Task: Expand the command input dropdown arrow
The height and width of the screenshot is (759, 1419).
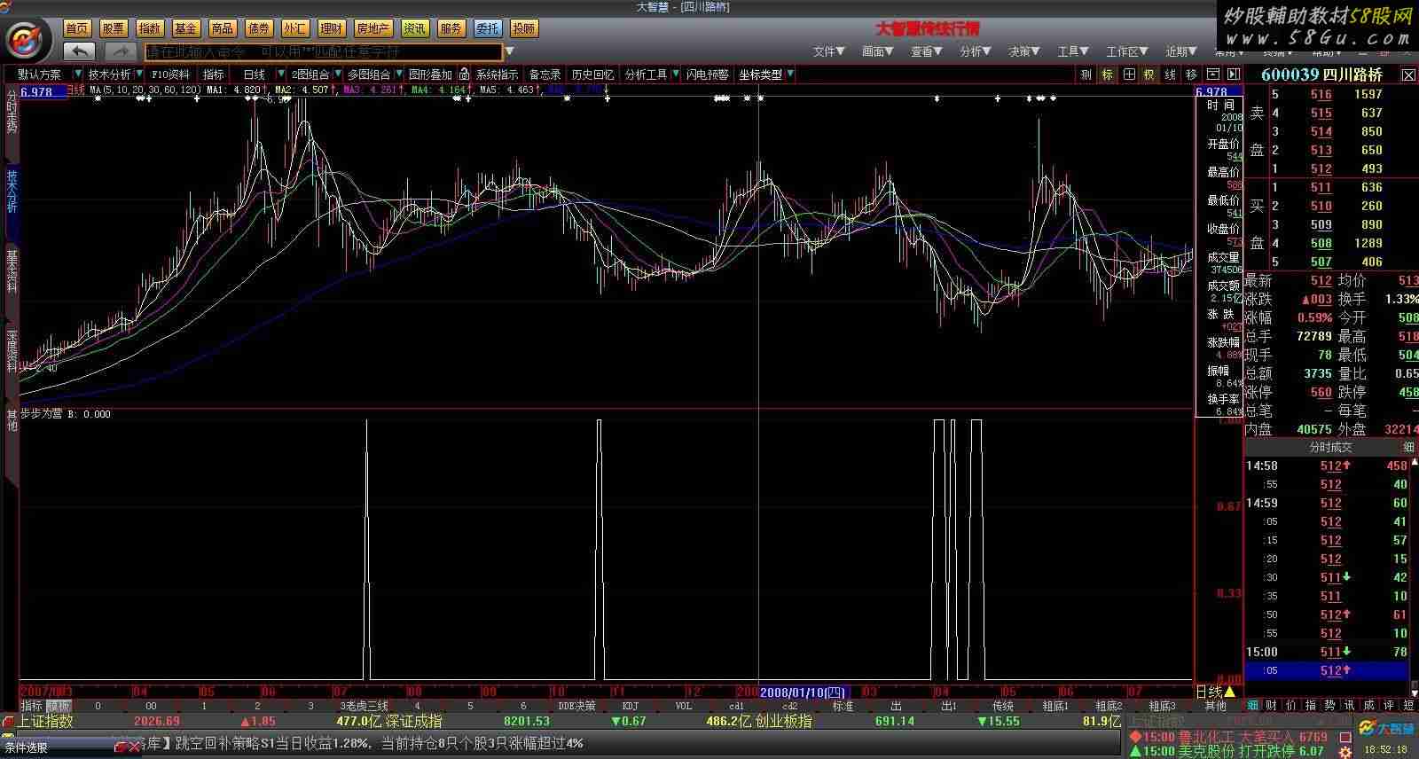Action: coord(510,51)
